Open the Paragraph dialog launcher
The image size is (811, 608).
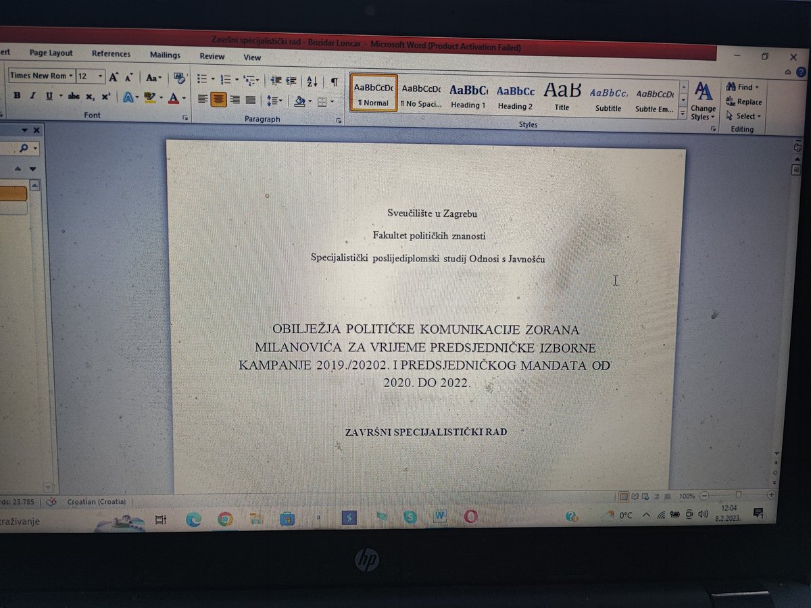tap(339, 120)
